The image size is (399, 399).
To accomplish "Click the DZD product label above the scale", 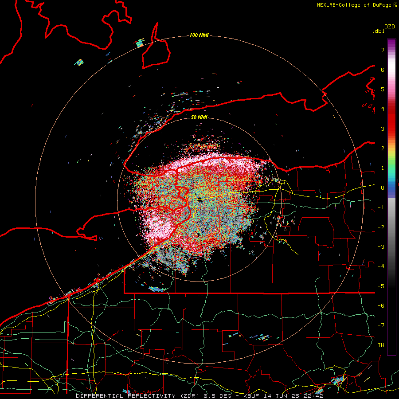I will [x=390, y=27].
